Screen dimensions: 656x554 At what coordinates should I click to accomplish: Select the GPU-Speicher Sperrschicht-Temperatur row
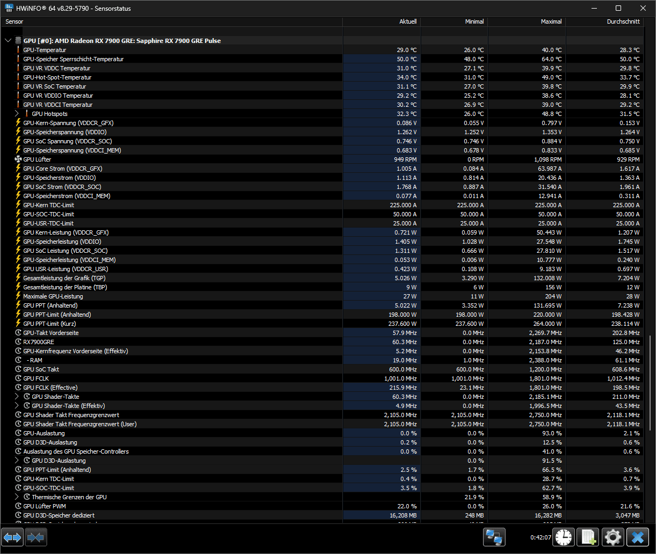tap(322, 59)
